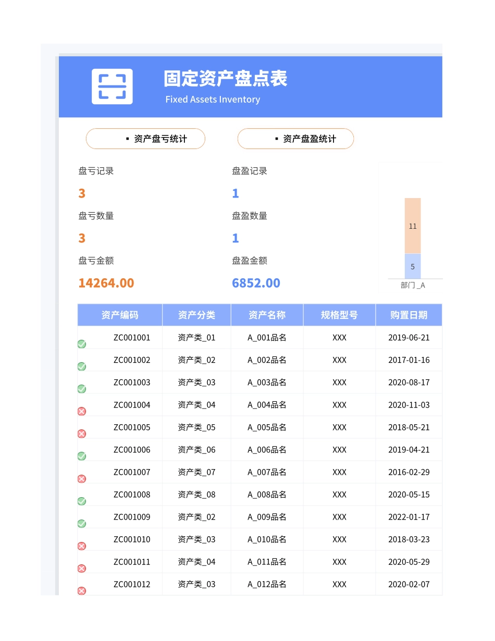Image resolution: width=495 pixels, height=641 pixels.
Task: Select the 购置日期 column header
Action: (409, 314)
